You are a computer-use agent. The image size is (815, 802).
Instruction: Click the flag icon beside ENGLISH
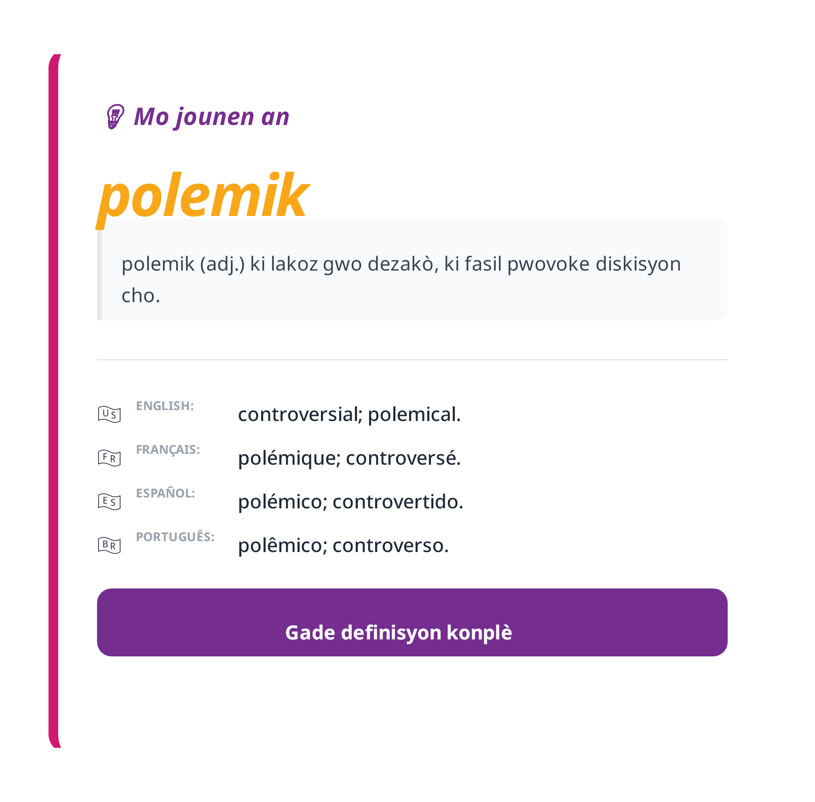point(110,414)
